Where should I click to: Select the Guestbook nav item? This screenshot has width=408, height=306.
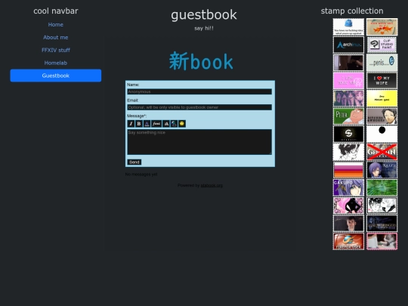[x=56, y=76]
